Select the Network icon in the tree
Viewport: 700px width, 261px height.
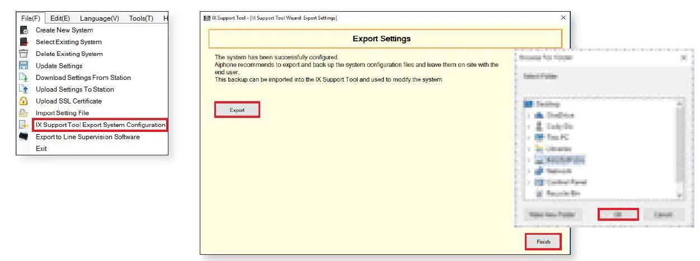[x=539, y=171]
